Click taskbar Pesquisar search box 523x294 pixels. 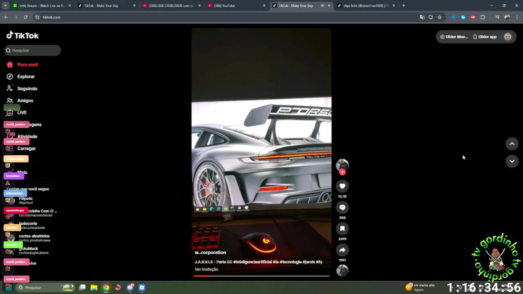tap(45, 287)
